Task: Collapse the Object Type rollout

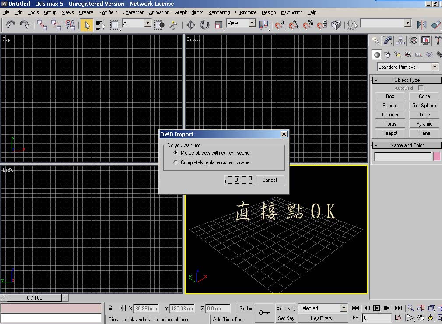Action: [407, 80]
